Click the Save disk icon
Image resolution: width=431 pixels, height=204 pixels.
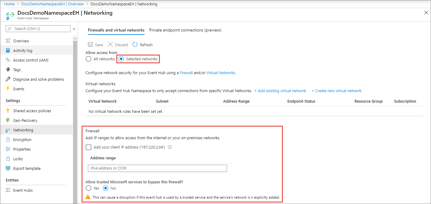point(90,45)
